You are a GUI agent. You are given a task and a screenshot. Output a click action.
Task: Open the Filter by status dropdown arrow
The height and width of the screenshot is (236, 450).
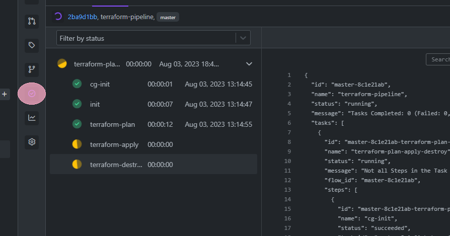tap(243, 38)
